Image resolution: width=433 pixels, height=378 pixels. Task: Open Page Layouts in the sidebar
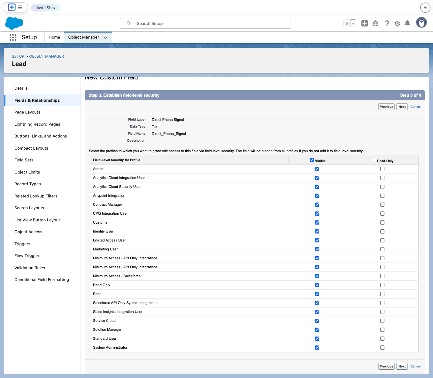point(27,112)
